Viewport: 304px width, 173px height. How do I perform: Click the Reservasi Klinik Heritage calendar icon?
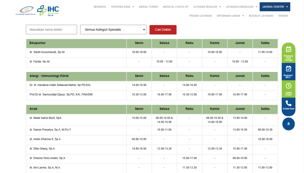[288, 49]
